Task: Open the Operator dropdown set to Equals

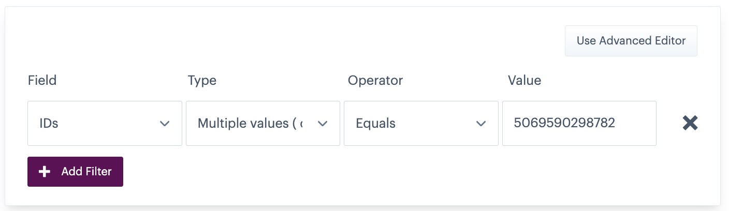Action: [421, 123]
